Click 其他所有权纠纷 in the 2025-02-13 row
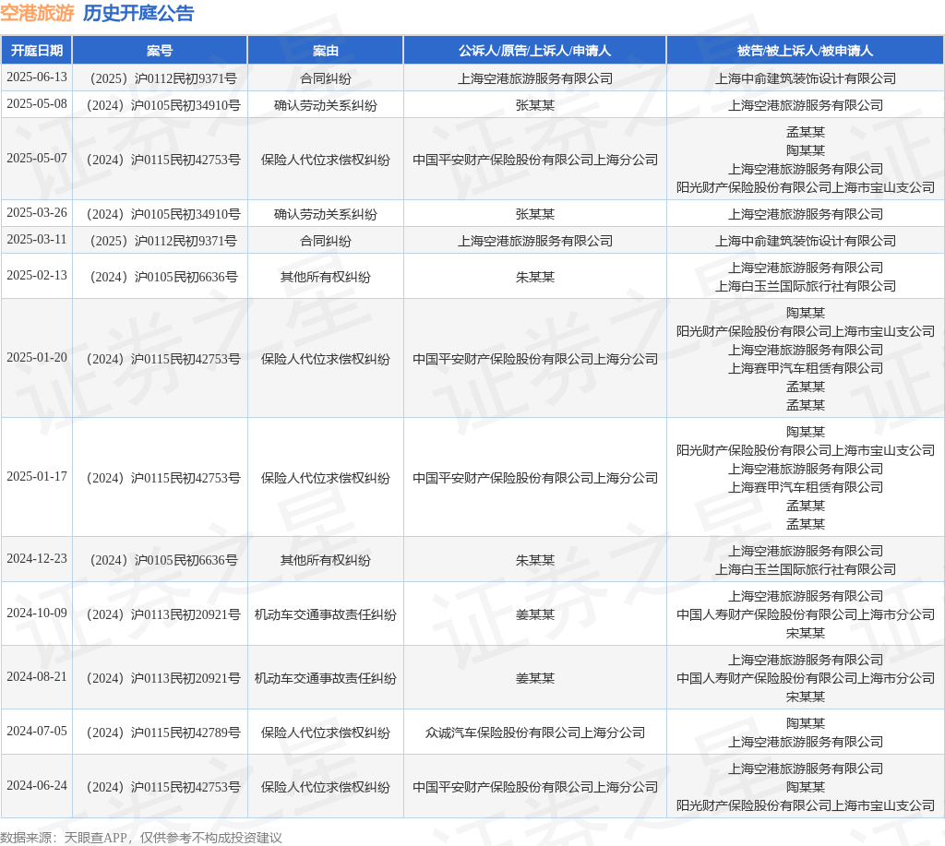945x846 pixels. pyautogui.click(x=326, y=277)
